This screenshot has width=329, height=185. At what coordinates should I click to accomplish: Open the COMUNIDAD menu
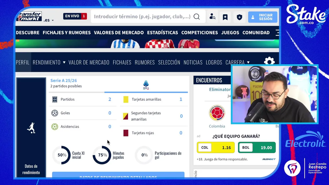tap(256, 33)
